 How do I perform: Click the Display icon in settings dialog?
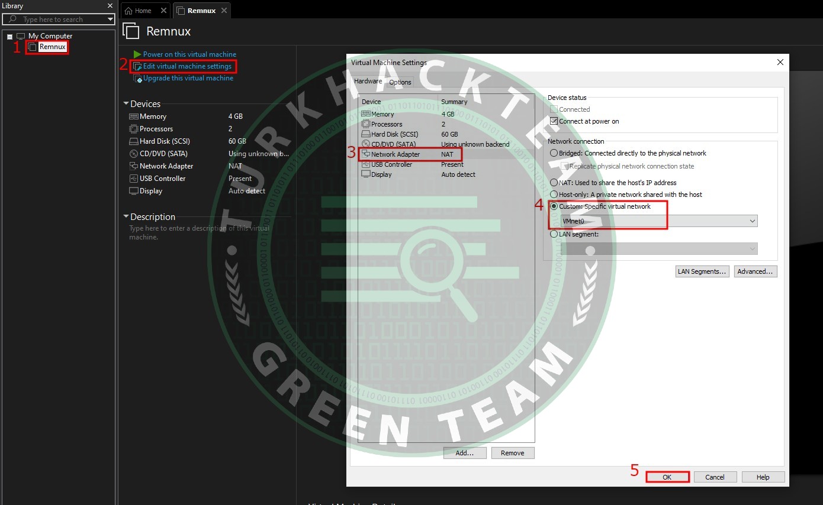pos(366,174)
